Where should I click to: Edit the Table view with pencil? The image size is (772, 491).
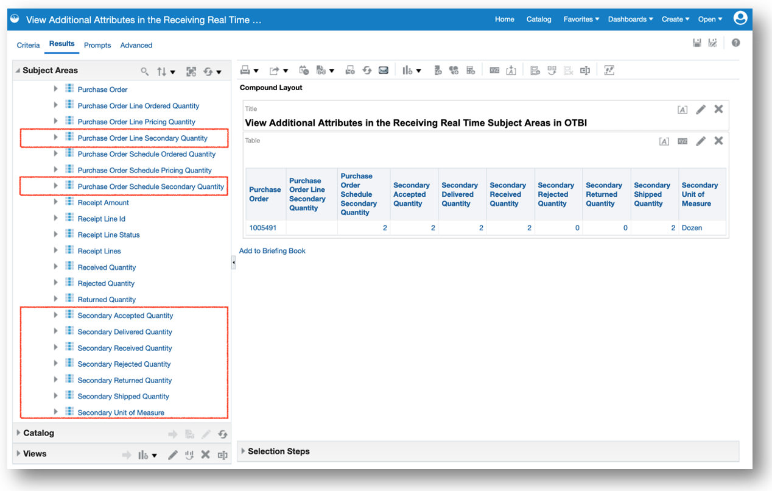[701, 141]
